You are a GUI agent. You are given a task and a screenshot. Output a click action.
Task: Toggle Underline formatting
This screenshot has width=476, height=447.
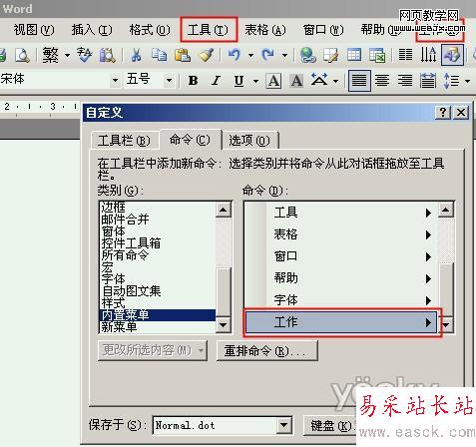point(238,81)
